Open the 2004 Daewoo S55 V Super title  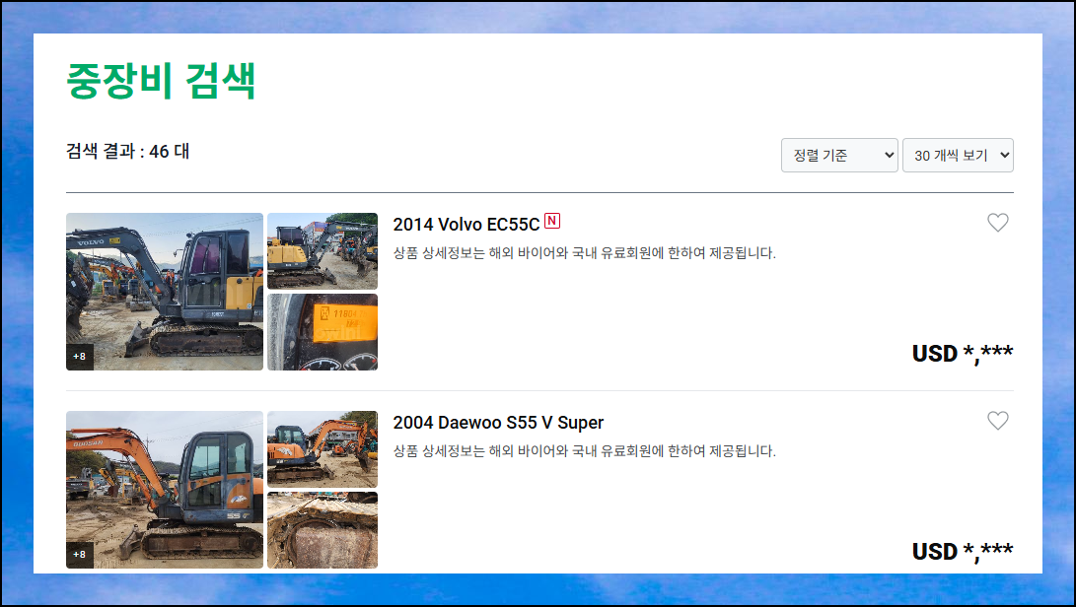(498, 423)
